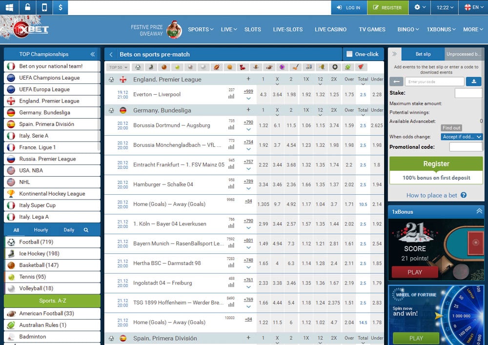Click help icon next to How to place a bet
This screenshot has width=488, height=345.
[464, 195]
